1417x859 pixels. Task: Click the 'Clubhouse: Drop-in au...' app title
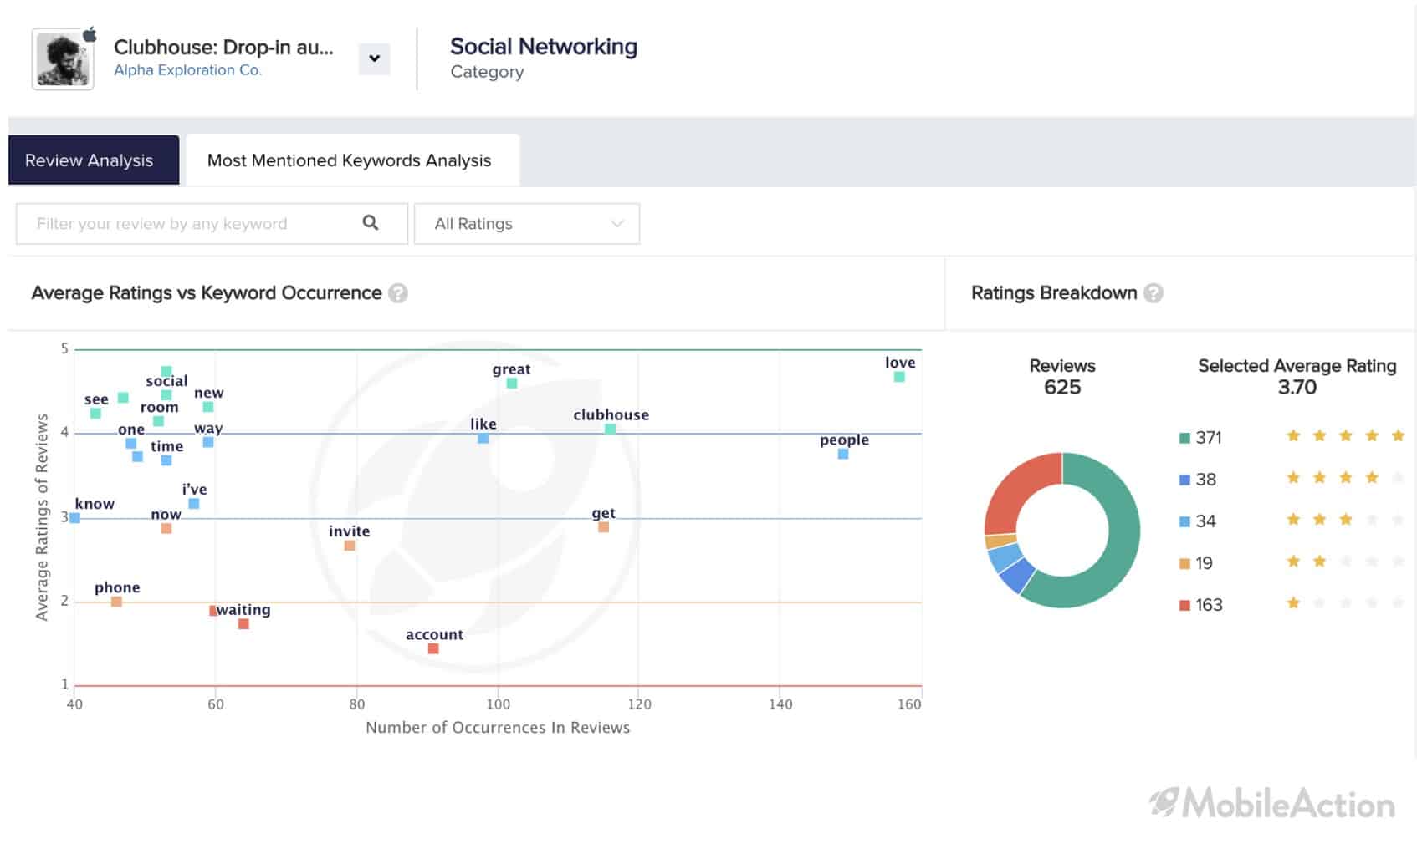[223, 47]
